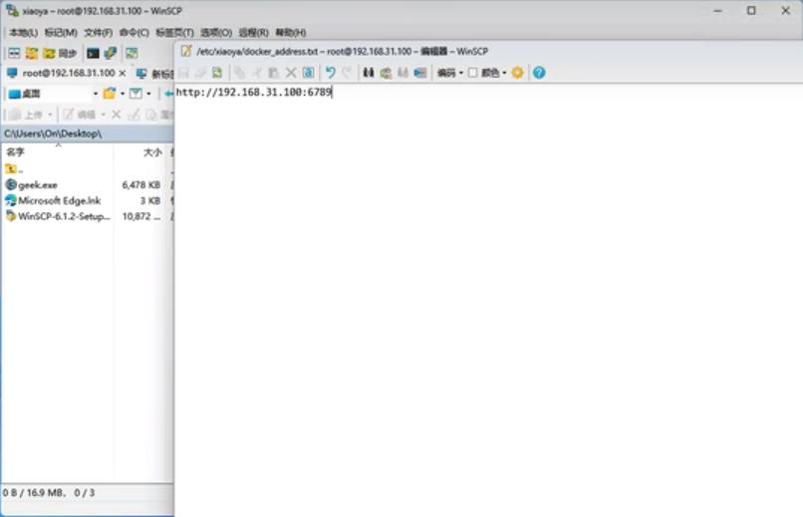
Task: Open editor preferences gear icon
Action: [517, 73]
